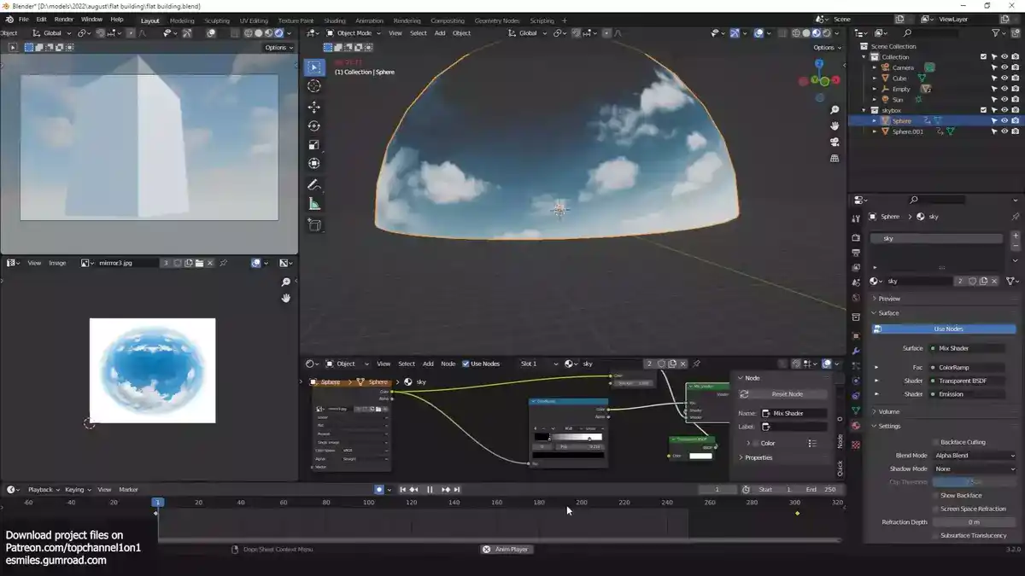Enable Subsurface Translucency checkbox
The height and width of the screenshot is (576, 1025).
935,535
